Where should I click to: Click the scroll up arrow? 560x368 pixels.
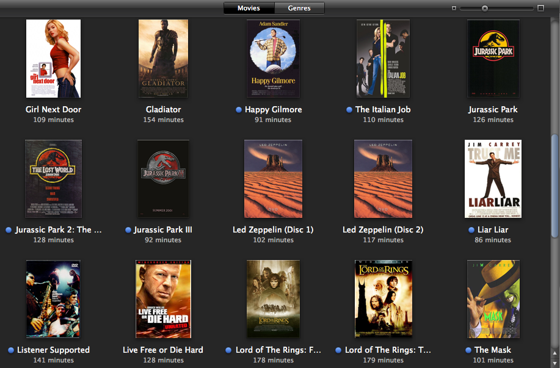click(555, 354)
